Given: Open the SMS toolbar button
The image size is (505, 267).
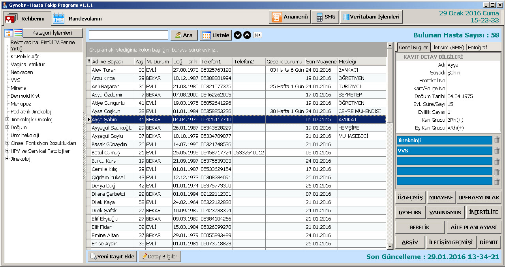Looking at the screenshot, I should 326,17.
